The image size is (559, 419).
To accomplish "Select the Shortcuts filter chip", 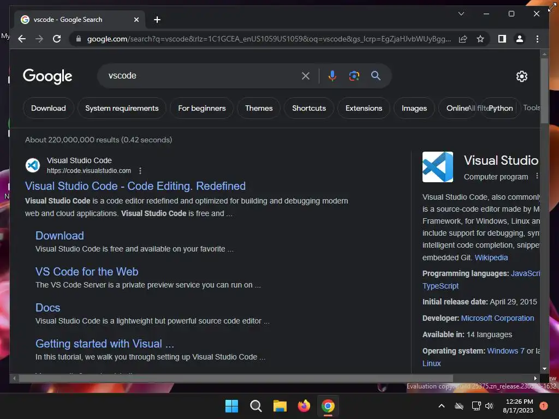I will pos(309,108).
